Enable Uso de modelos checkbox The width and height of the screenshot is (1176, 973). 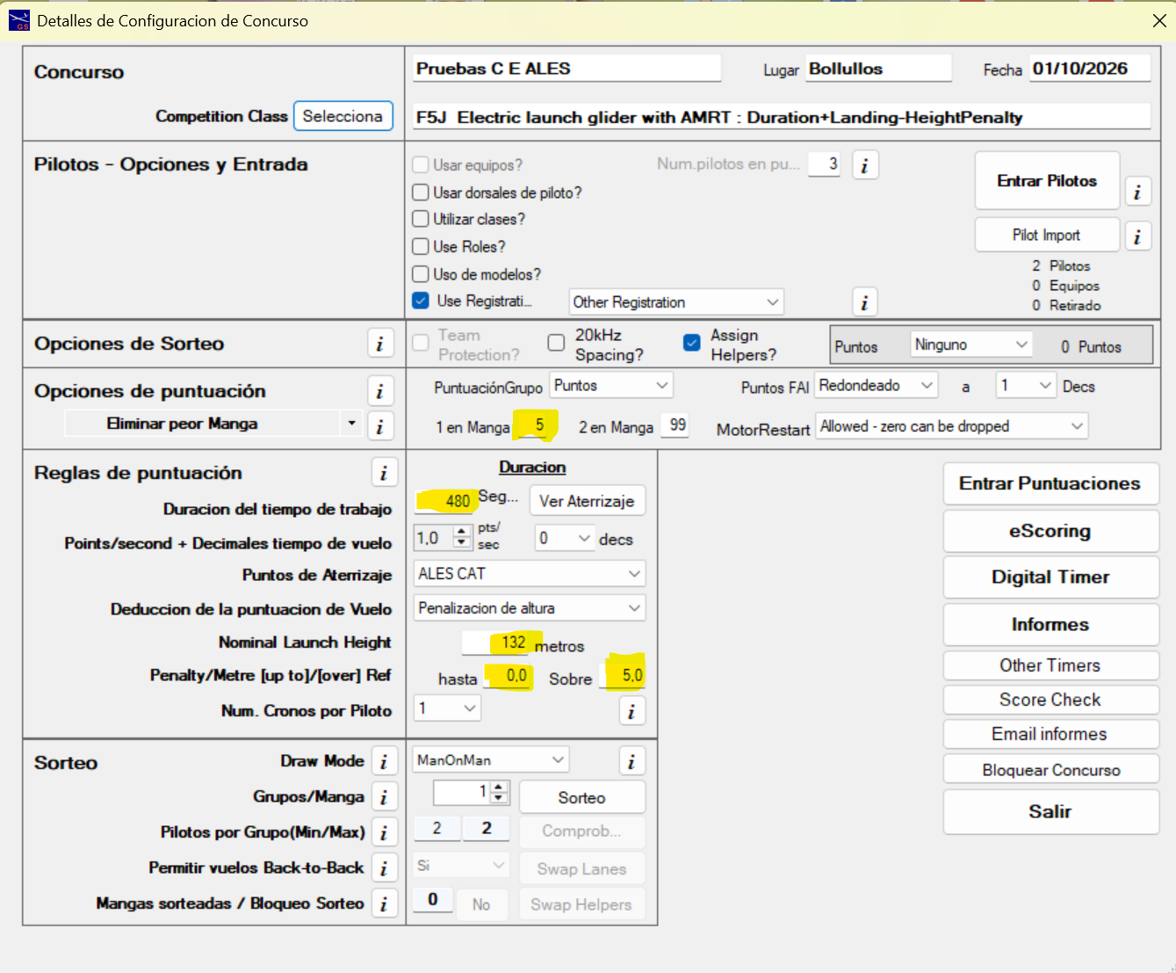click(x=421, y=274)
